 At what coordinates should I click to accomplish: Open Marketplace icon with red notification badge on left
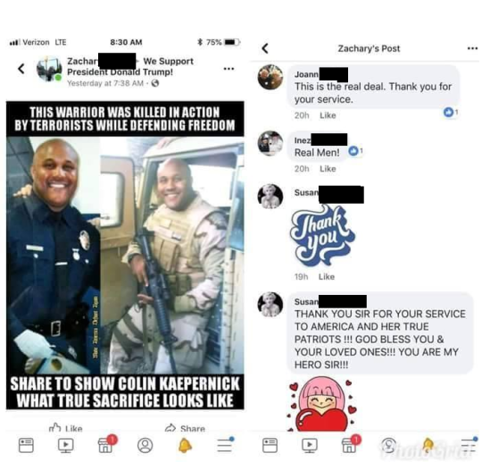pyautogui.click(x=106, y=444)
